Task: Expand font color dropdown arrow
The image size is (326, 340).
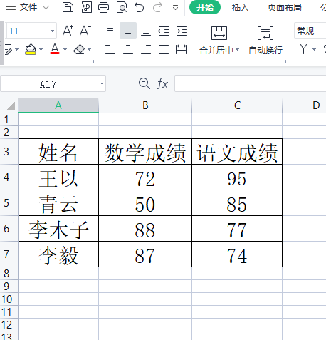Action: [x=65, y=49]
